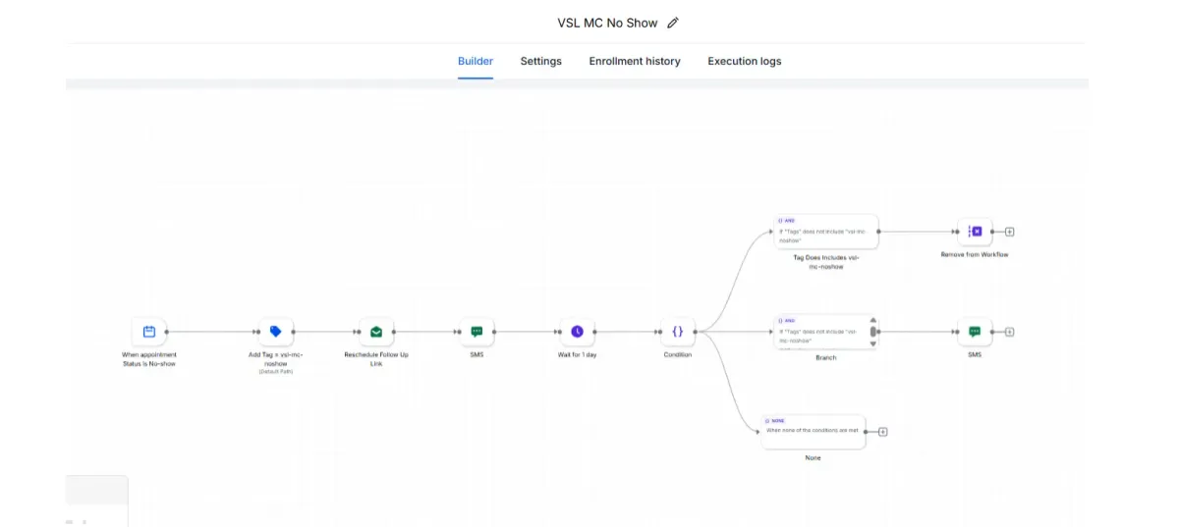Open the Enrollment history tab
The width and height of the screenshot is (1179, 527).
(635, 61)
